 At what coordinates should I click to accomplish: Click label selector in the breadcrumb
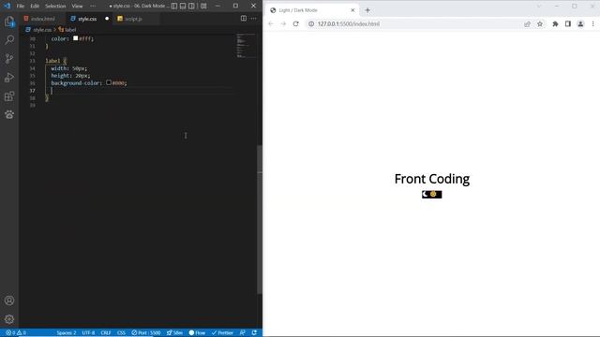[x=70, y=29]
